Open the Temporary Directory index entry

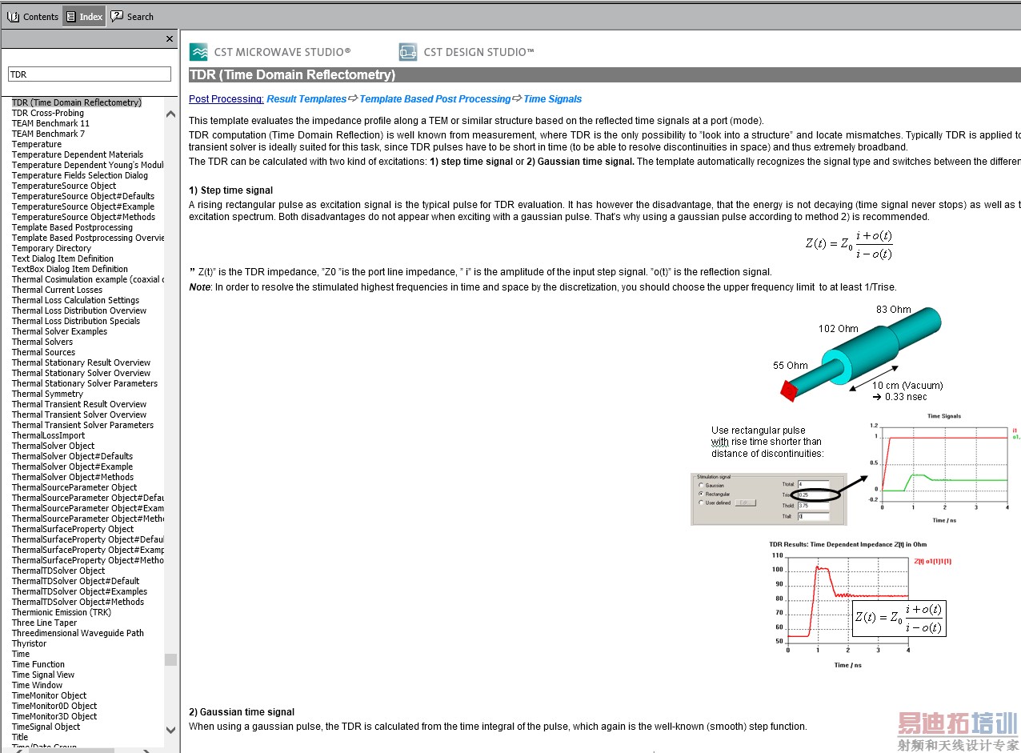click(52, 248)
